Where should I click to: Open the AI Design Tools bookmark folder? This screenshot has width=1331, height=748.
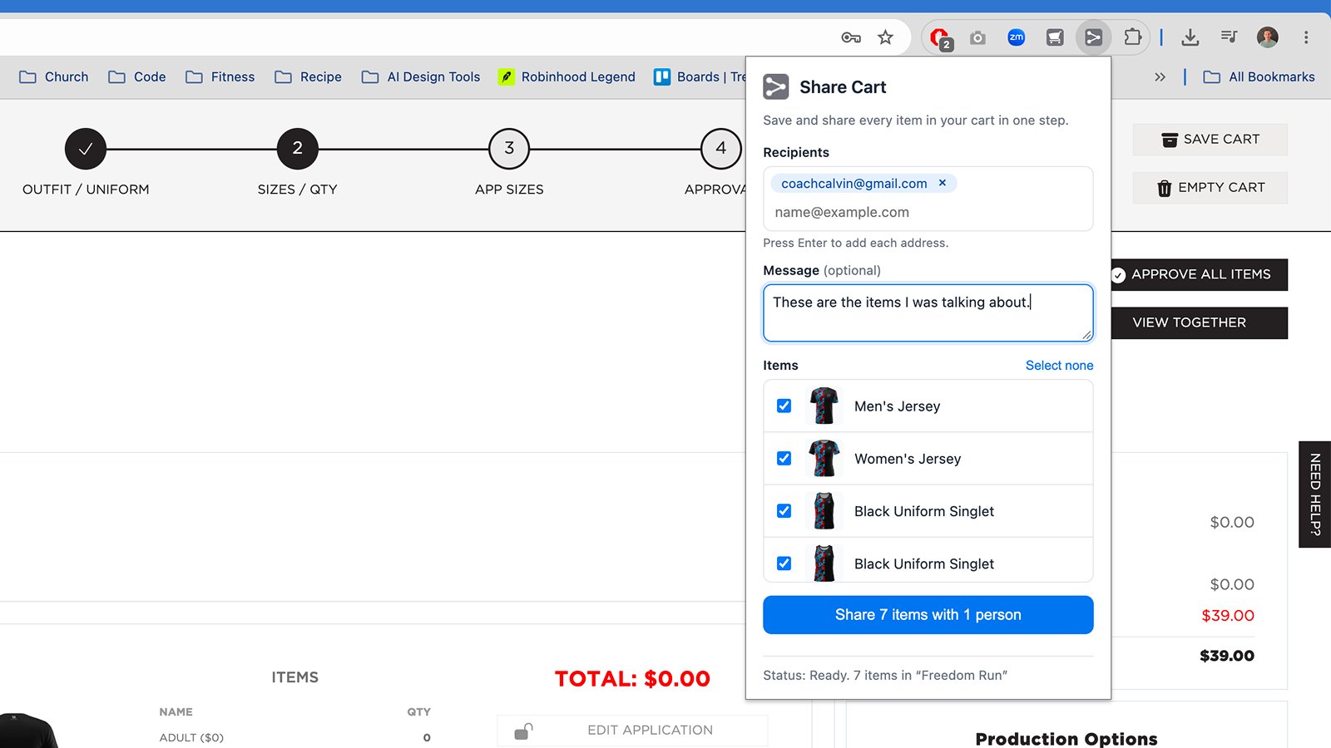point(421,76)
